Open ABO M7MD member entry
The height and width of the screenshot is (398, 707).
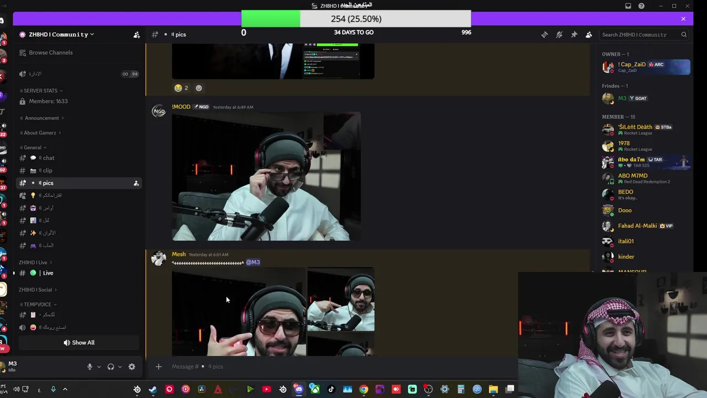(x=645, y=178)
